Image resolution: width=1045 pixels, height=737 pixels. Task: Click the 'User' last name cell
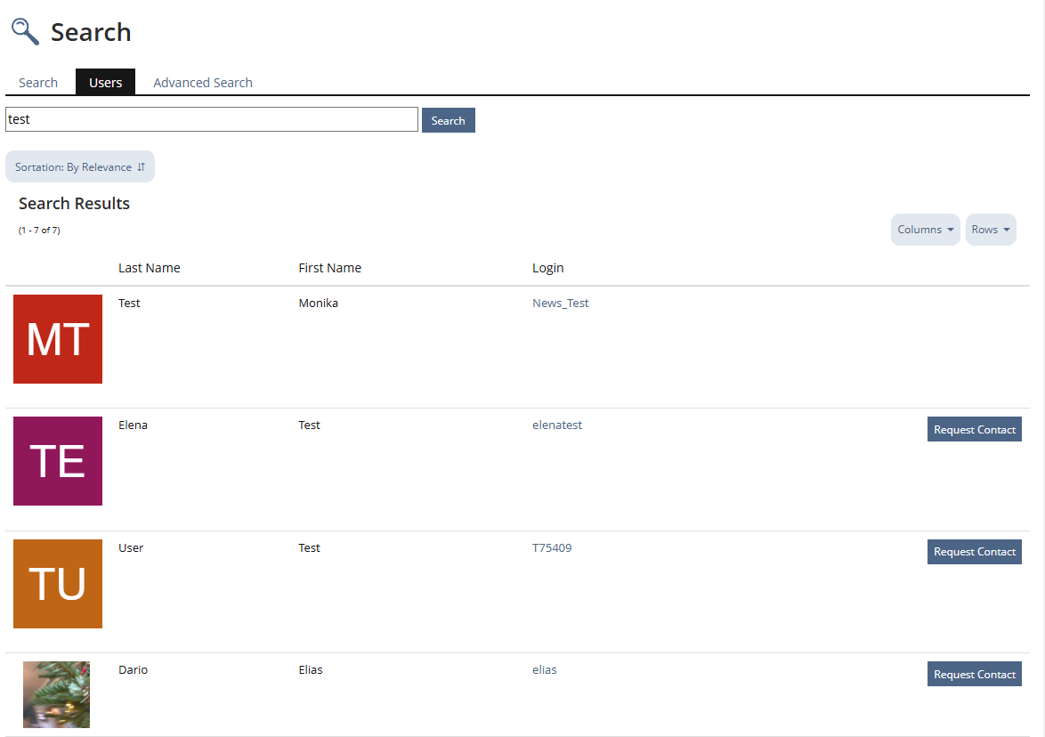pyautogui.click(x=131, y=547)
